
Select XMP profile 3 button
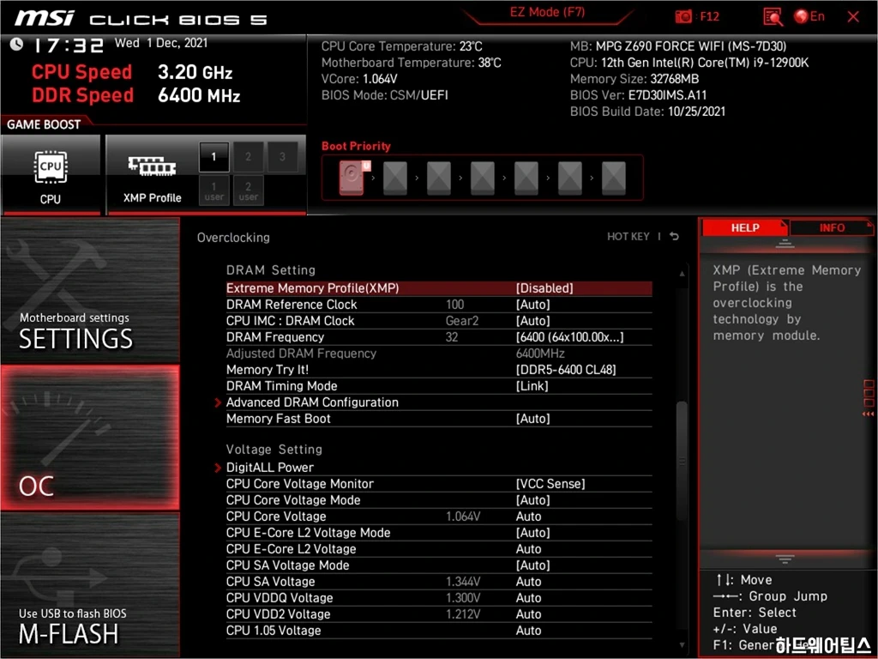coord(282,157)
